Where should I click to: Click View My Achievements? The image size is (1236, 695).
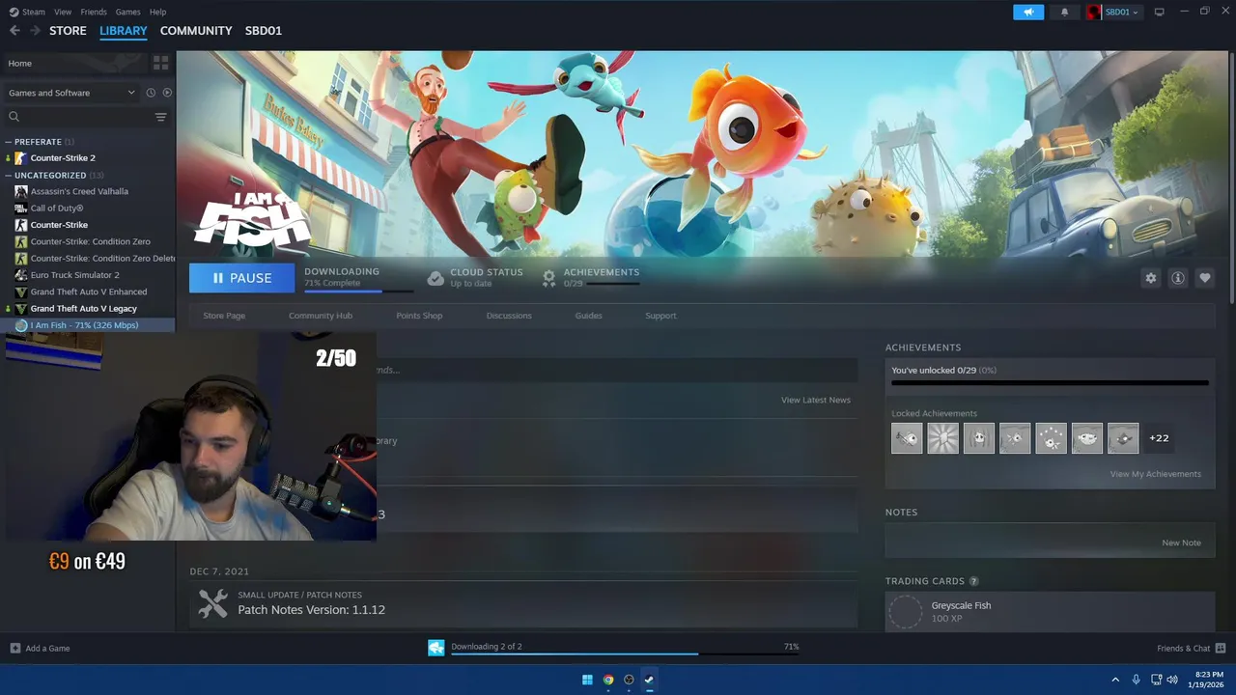coord(1155,474)
